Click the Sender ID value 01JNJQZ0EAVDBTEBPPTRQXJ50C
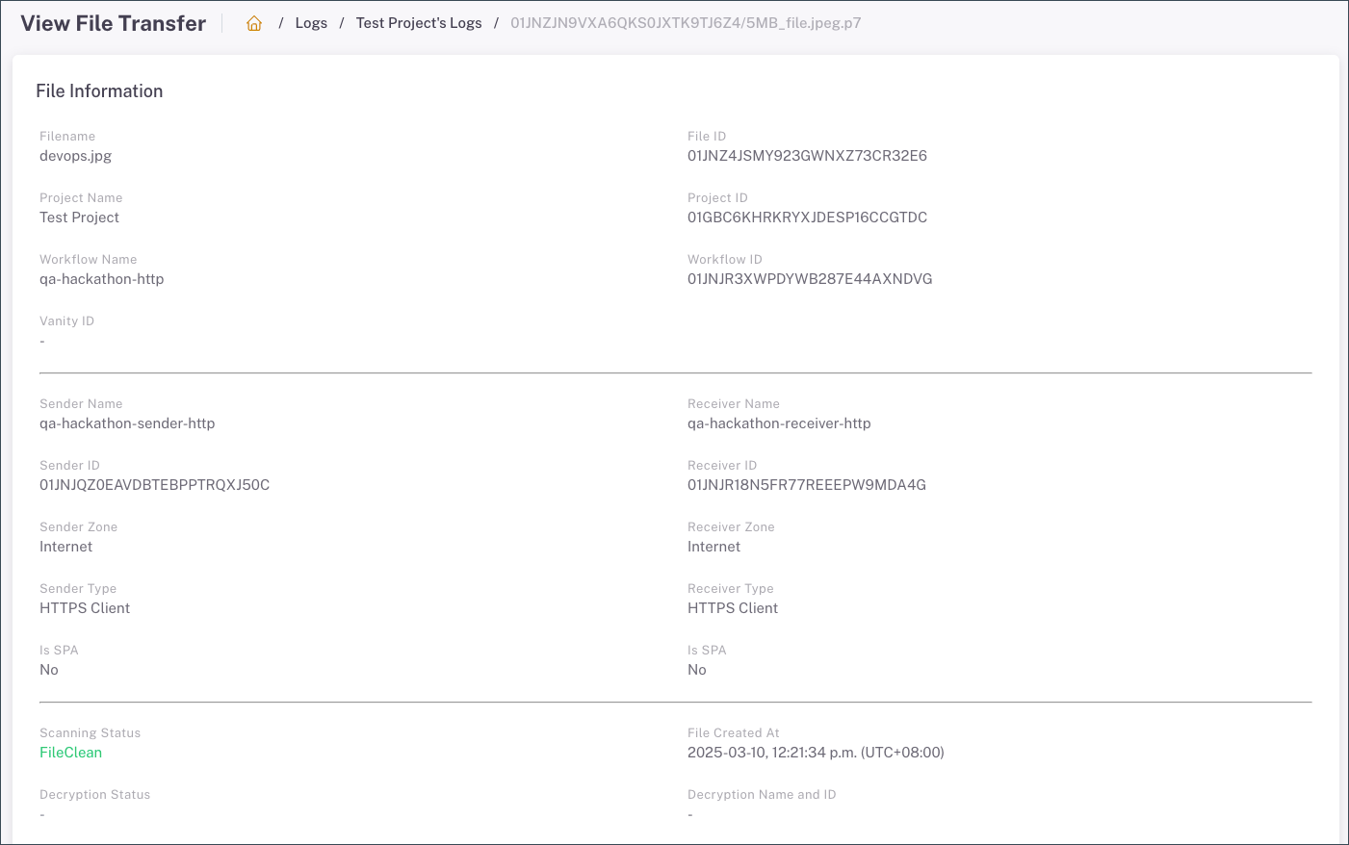Image resolution: width=1349 pixels, height=845 pixels. [154, 485]
